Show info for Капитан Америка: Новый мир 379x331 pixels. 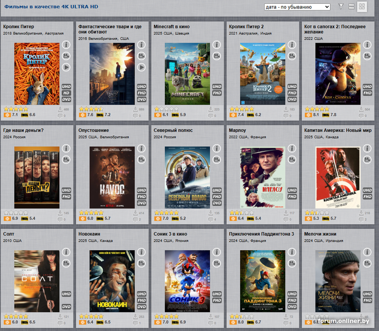click(x=367, y=148)
